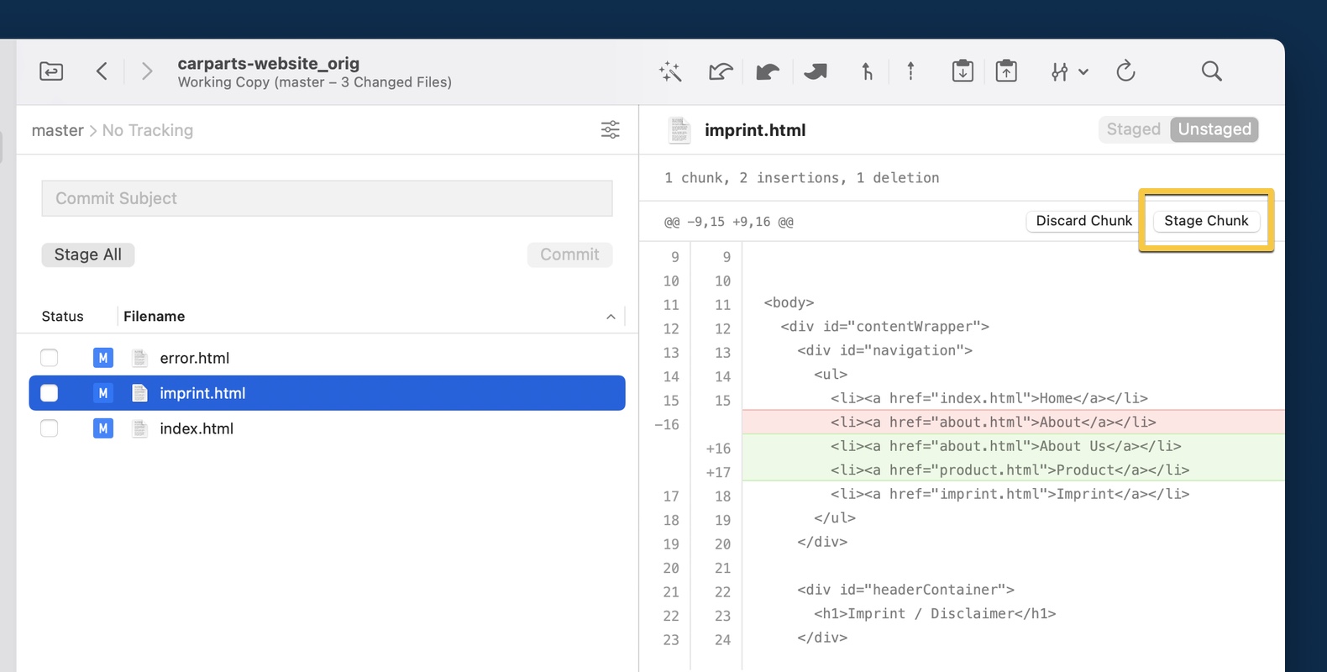This screenshot has width=1327, height=672.
Task: Switch to the Unstaged tab
Action: click(x=1214, y=129)
